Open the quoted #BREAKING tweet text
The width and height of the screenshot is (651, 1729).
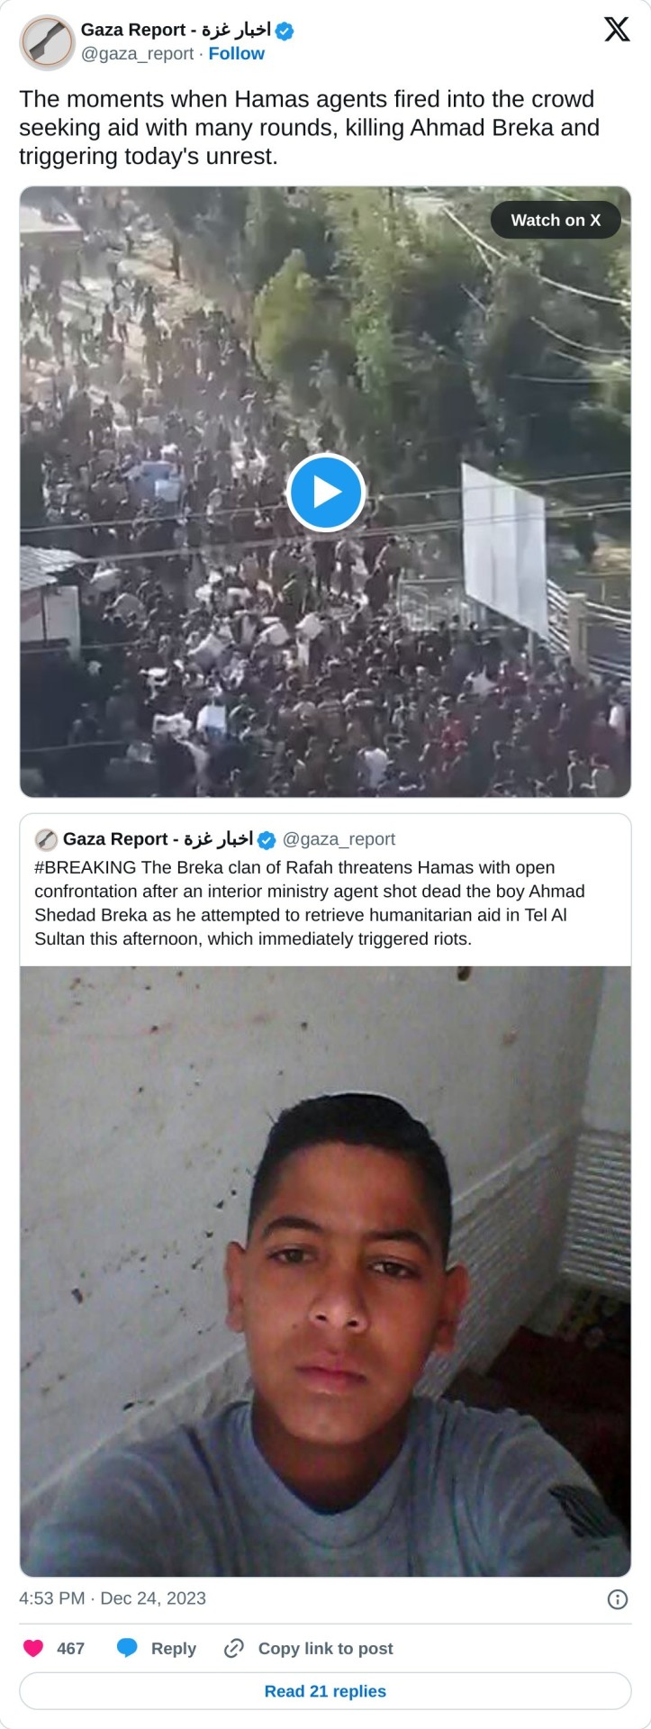tap(311, 903)
